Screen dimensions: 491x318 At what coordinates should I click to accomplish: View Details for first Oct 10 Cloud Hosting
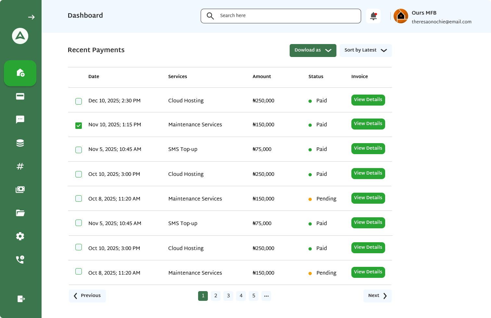point(368,173)
